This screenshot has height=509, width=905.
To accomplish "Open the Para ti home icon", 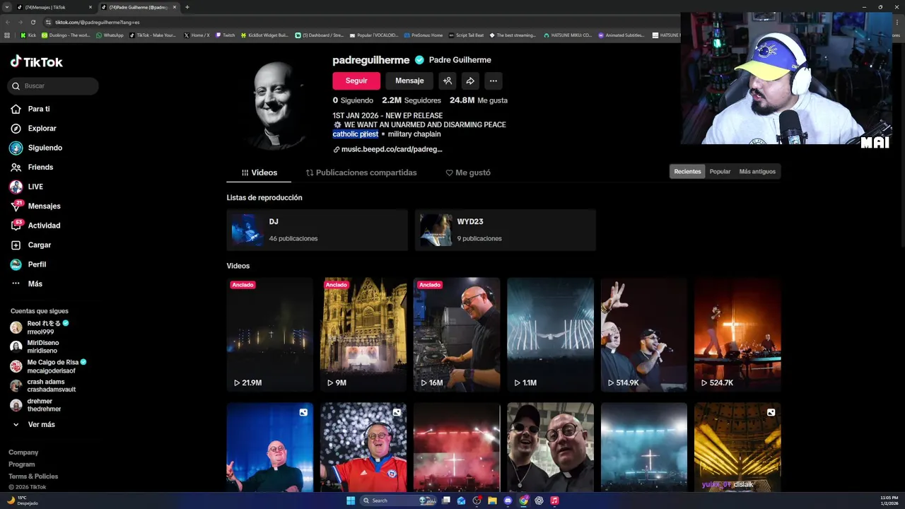I will tap(16, 109).
